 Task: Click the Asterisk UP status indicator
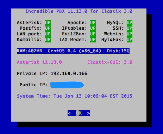[48, 23]
